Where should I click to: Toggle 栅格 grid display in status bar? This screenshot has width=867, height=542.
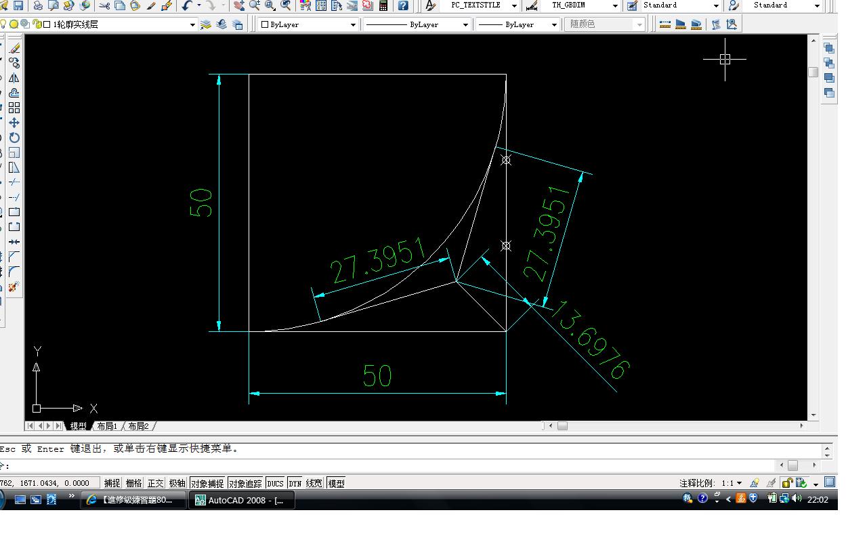click(x=133, y=483)
